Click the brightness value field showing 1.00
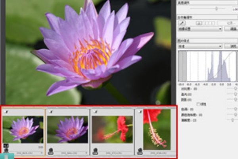This screenshot has height=159, width=238. tap(234, 8)
